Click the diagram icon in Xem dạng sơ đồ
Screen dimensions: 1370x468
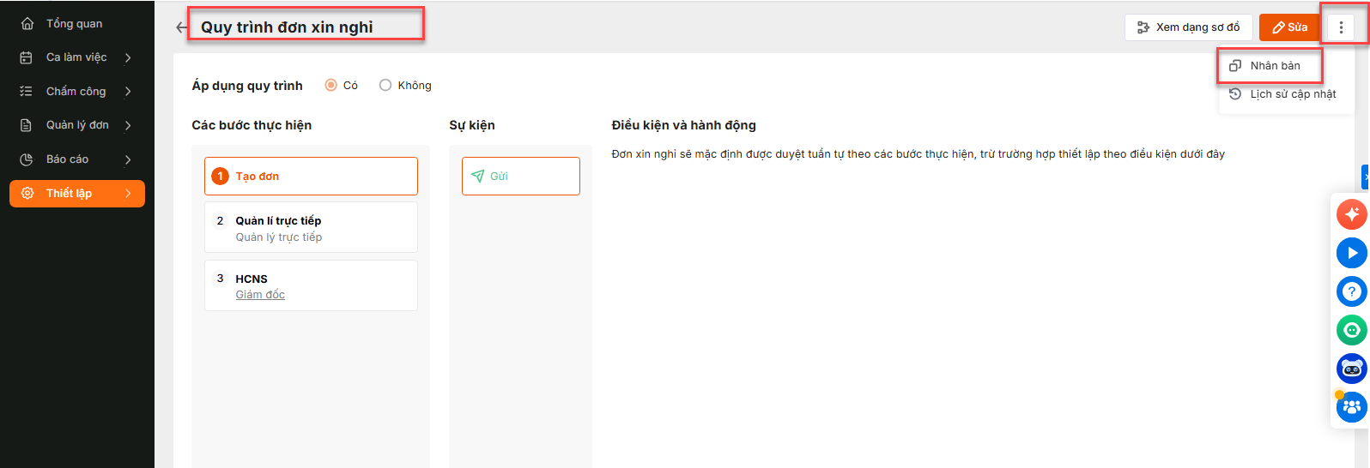pyautogui.click(x=1143, y=27)
